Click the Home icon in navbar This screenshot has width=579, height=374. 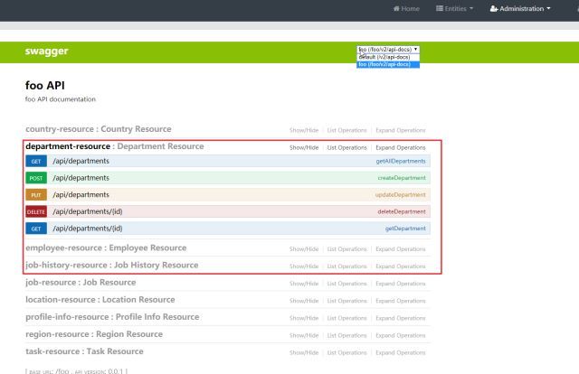[396, 8]
